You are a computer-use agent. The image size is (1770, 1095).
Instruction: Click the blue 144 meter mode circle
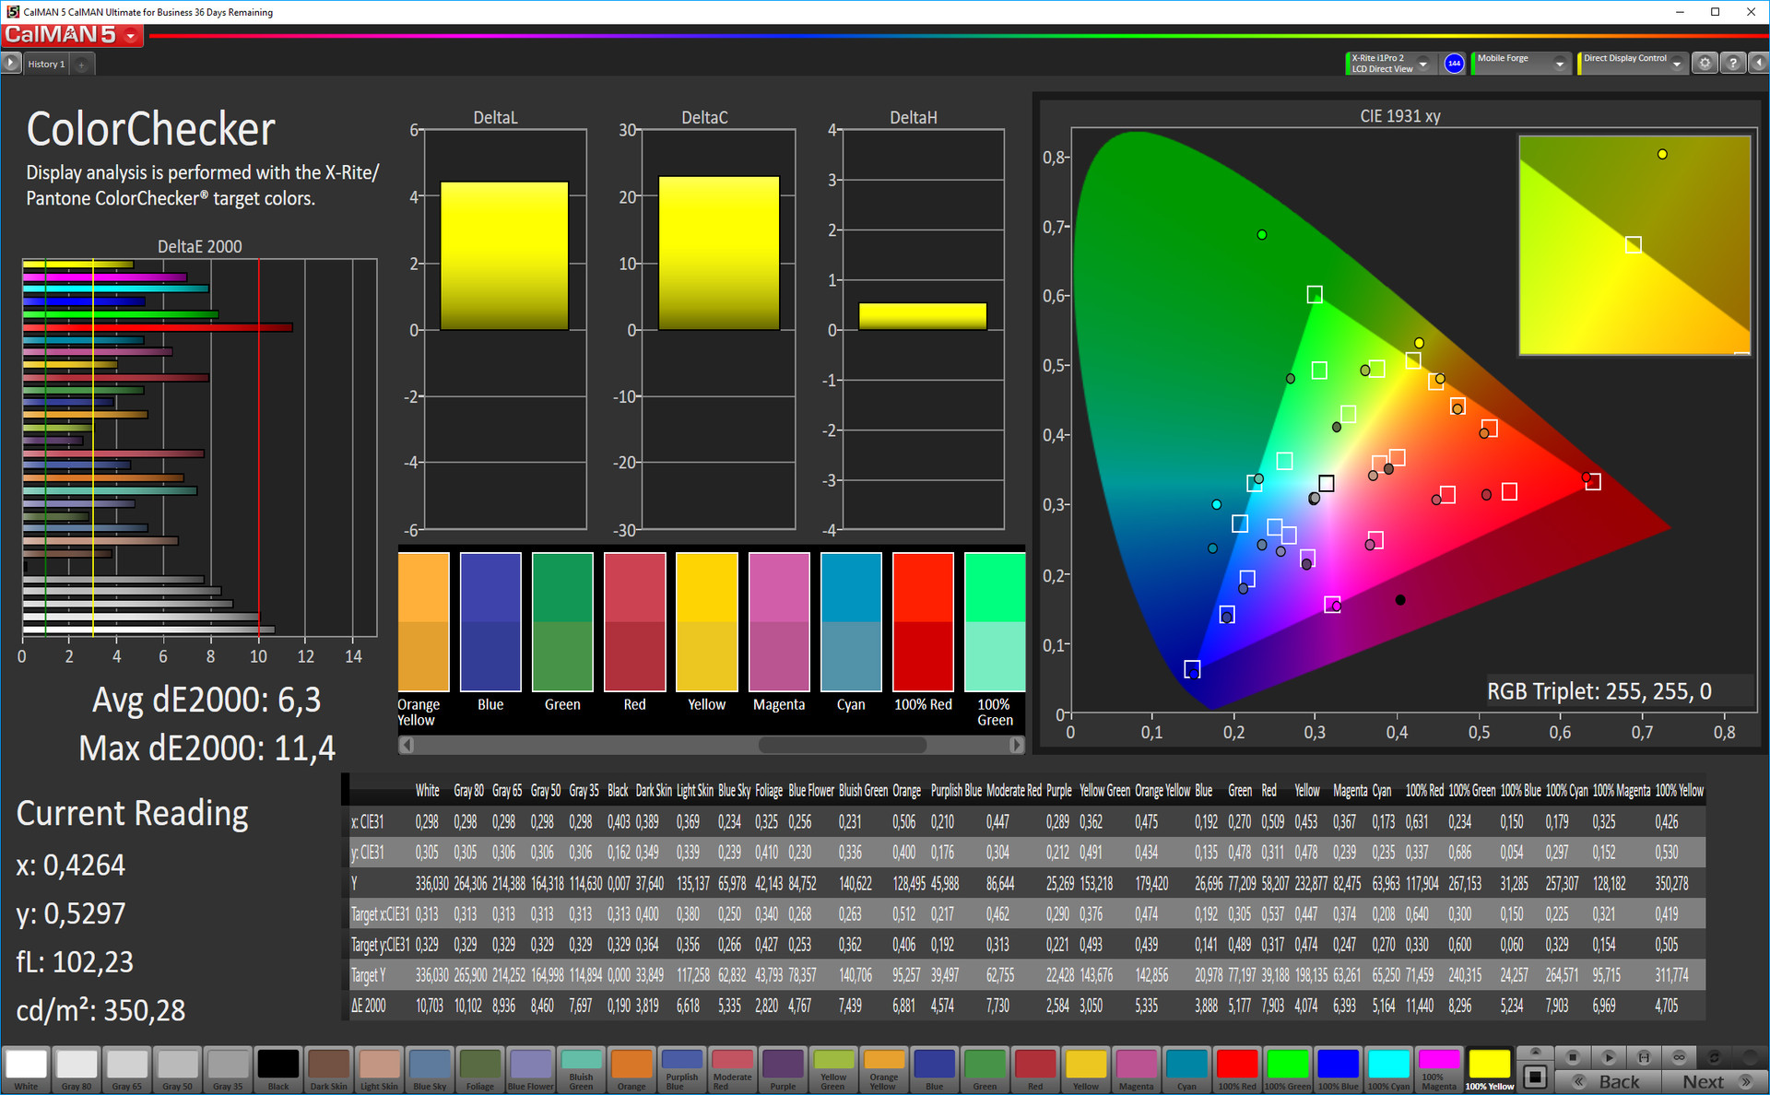coord(1454,64)
